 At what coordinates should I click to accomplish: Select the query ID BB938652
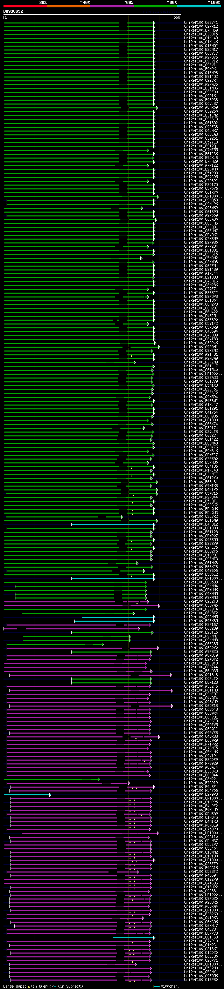click(13, 11)
